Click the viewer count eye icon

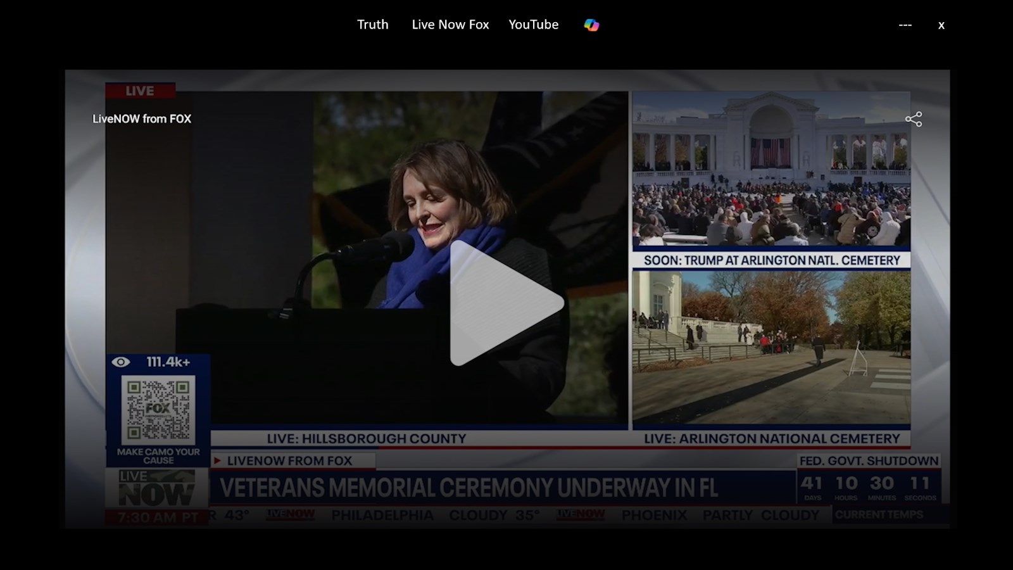120,361
